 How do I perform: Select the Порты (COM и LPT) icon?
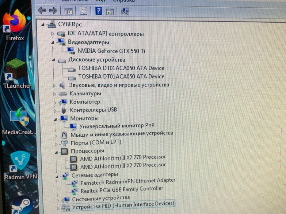pyautogui.click(x=64, y=143)
